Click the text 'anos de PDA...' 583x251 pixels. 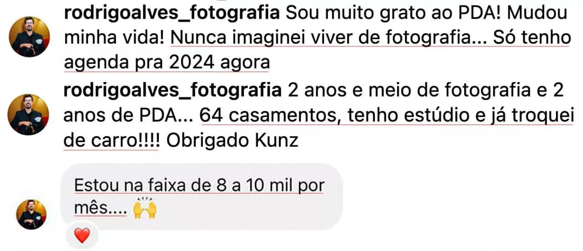129,116
